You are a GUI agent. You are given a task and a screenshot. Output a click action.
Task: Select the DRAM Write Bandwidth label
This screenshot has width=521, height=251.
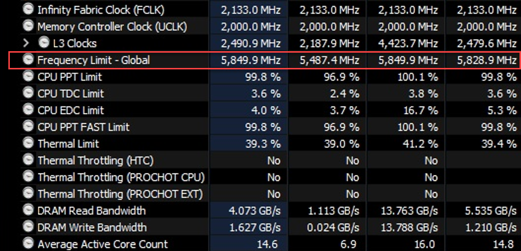[x=92, y=228]
